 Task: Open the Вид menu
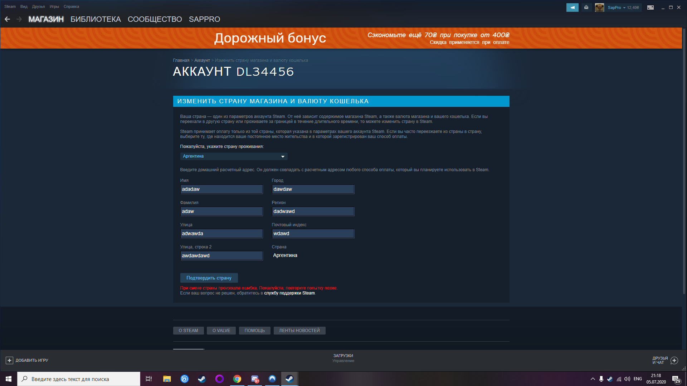pyautogui.click(x=24, y=6)
